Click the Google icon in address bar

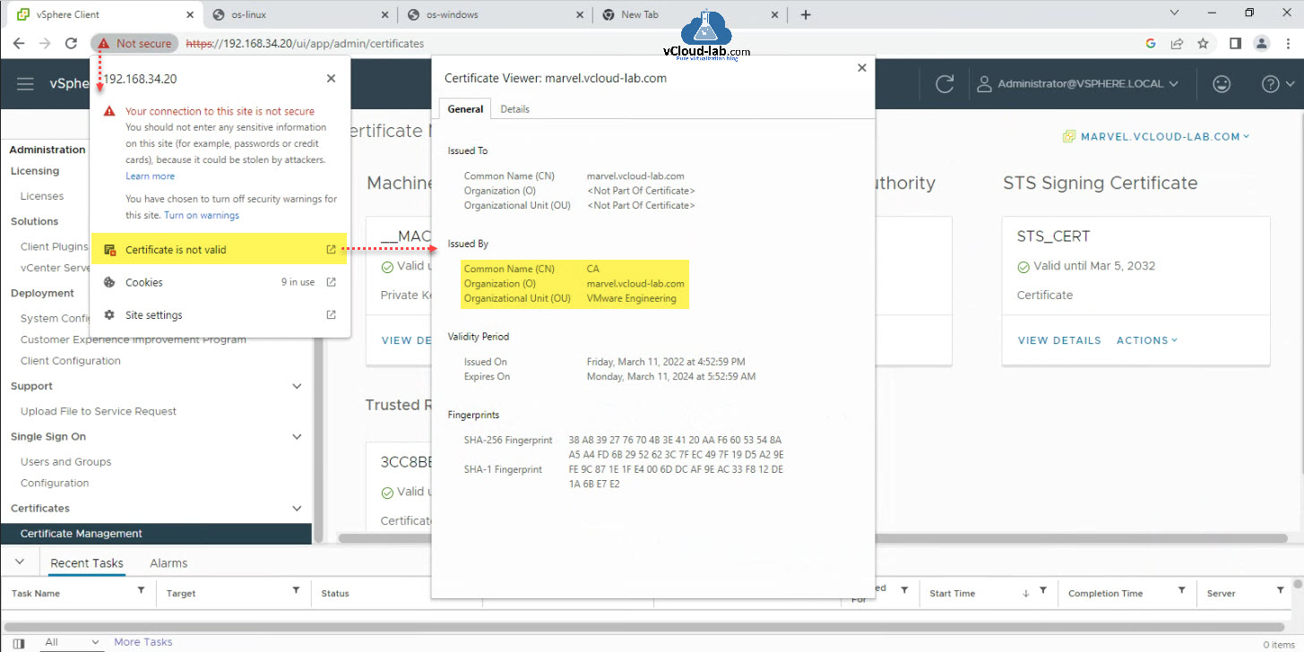coord(1151,43)
